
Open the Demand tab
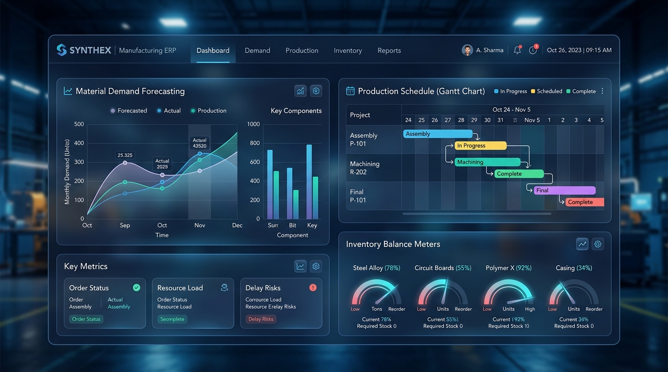257,50
